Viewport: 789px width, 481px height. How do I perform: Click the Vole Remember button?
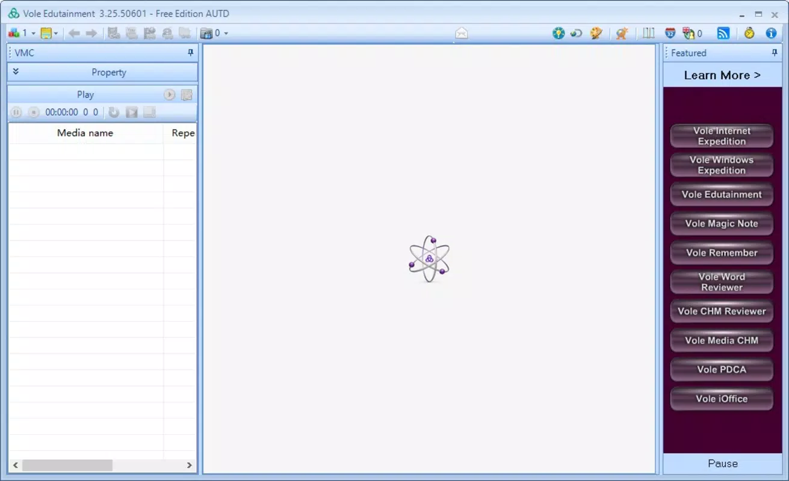coord(722,253)
